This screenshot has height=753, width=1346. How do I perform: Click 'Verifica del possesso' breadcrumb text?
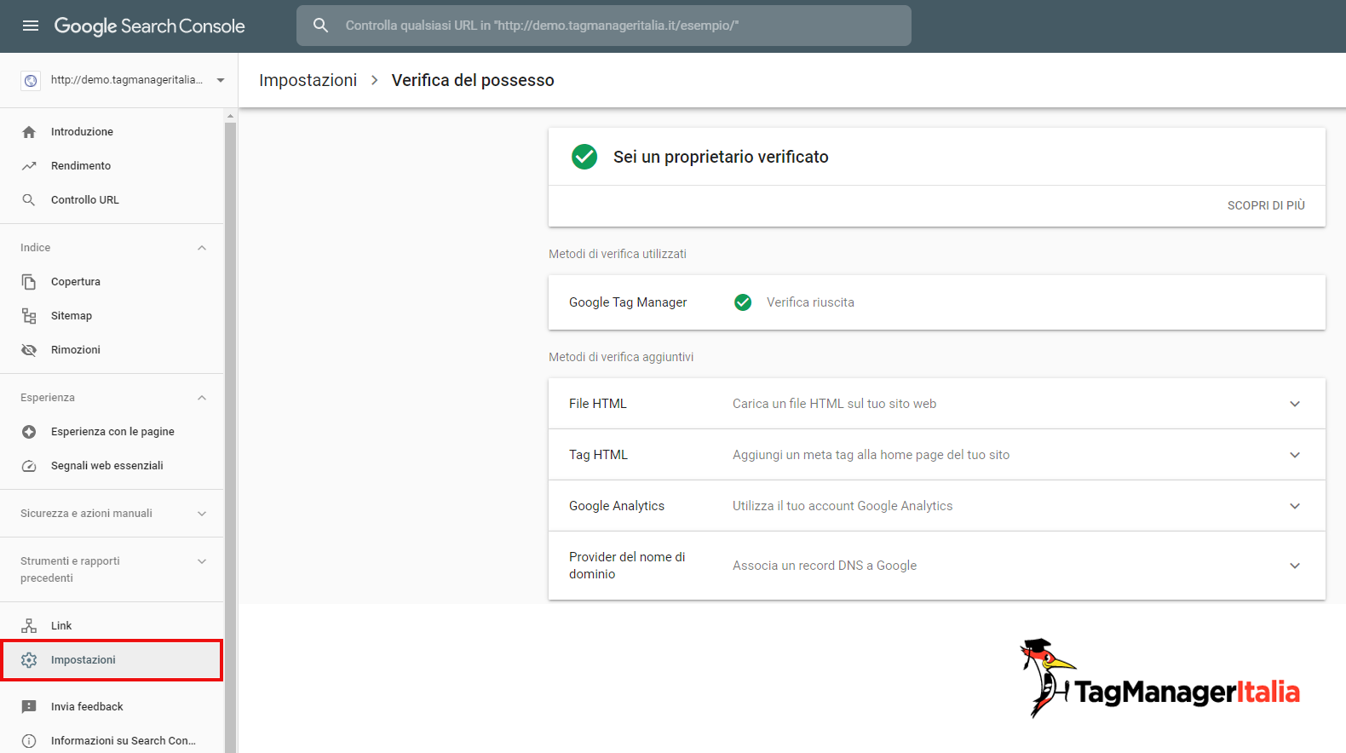point(473,80)
